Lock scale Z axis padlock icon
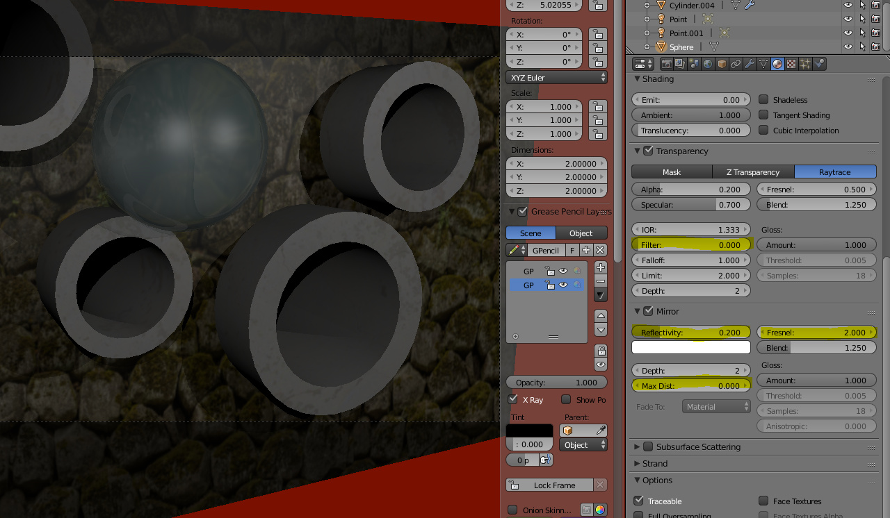 coord(597,134)
